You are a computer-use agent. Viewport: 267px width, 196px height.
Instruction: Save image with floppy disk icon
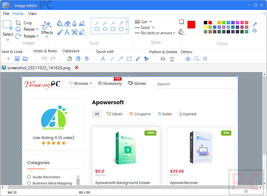pos(17,59)
